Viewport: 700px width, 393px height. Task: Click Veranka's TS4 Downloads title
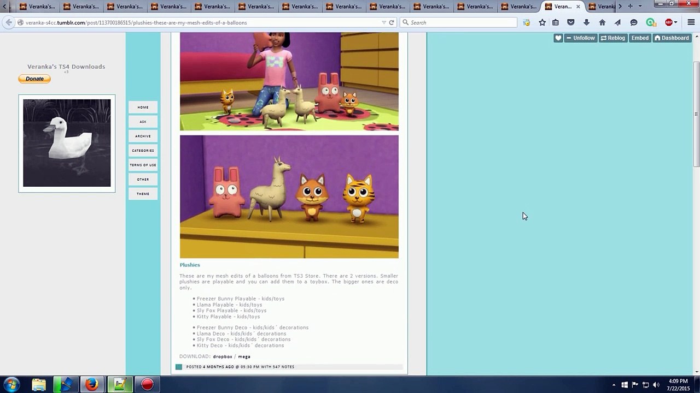(x=66, y=67)
